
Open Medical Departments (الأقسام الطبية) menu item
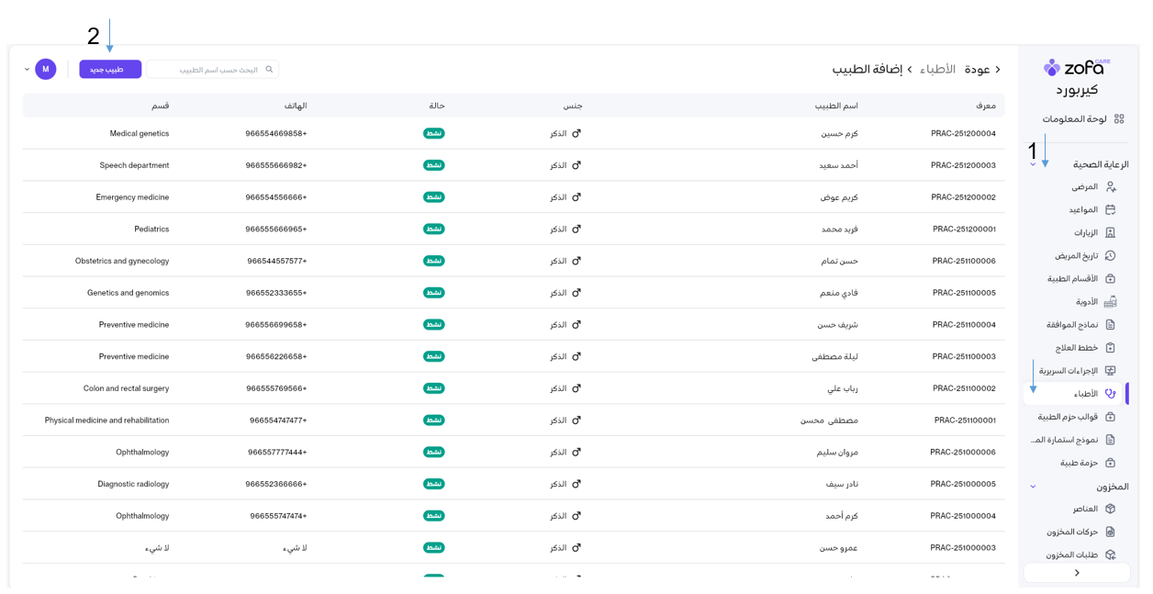1072,279
